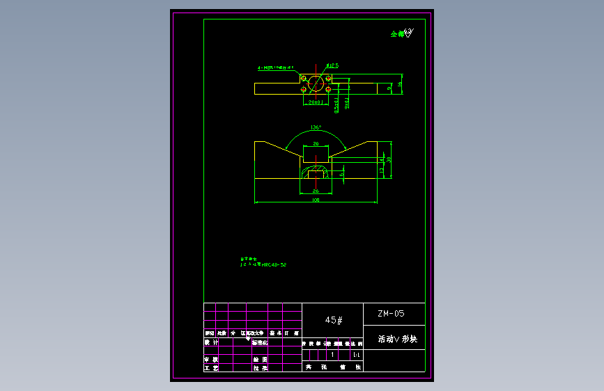604x391 pixels.
Task: Select the 20±0.1 hole spacing dimension
Action: 316,102
